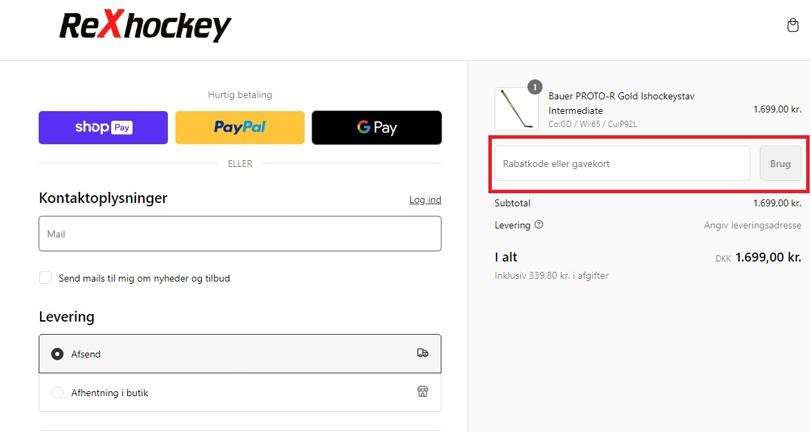This screenshot has width=811, height=432.
Task: Enable news and offers email checkbox
Action: 46,277
